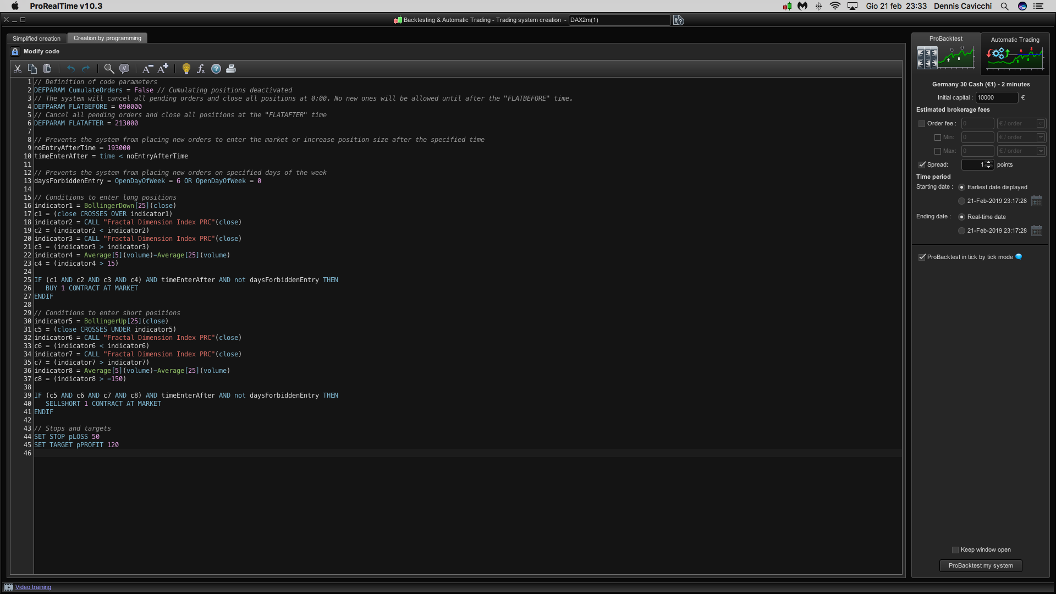The height and width of the screenshot is (594, 1056).
Task: Open the starting date calendar picker
Action: pyautogui.click(x=1037, y=201)
